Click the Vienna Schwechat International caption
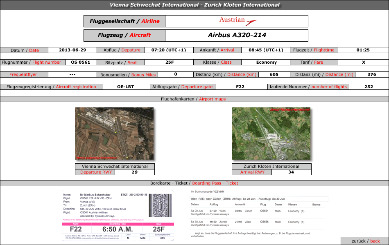389x245 pixels. (115, 166)
